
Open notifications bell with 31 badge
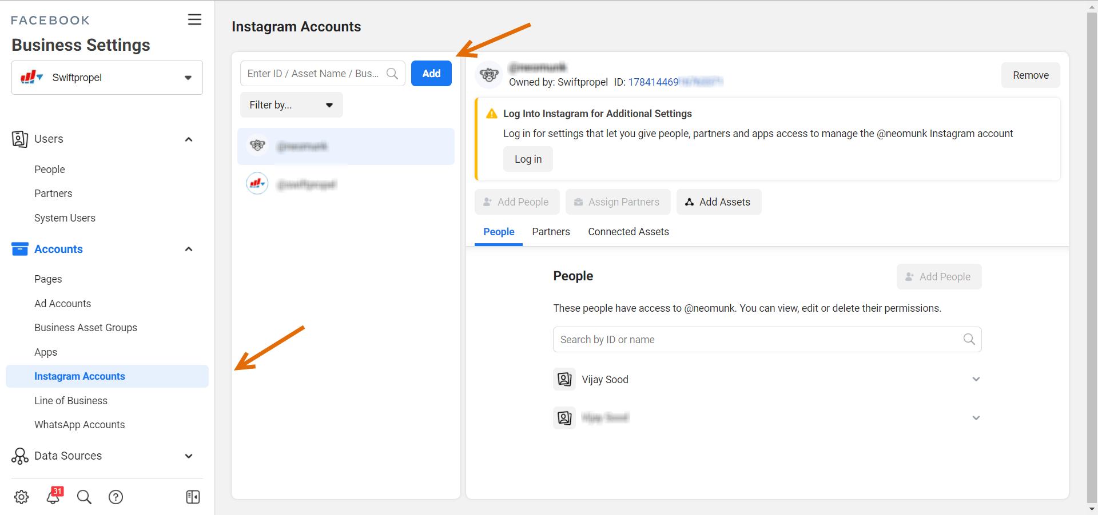point(53,496)
